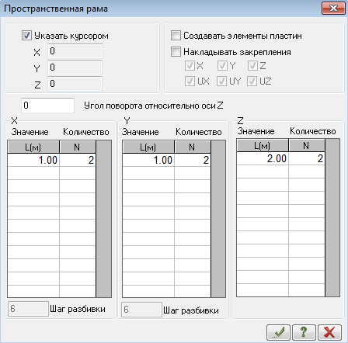The width and height of the screenshot is (348, 343).
Task: Click the L(м) header of Z table
Action: 263,146
